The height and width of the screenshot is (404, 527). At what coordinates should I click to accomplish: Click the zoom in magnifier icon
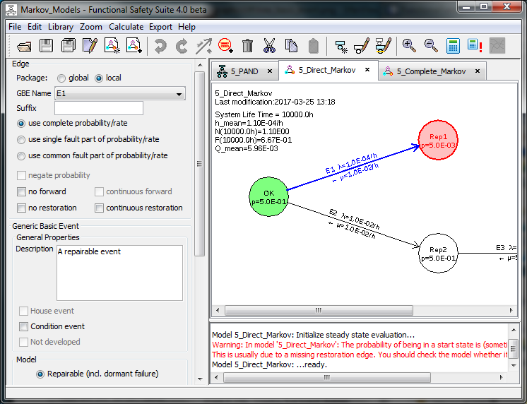pyautogui.click(x=409, y=46)
